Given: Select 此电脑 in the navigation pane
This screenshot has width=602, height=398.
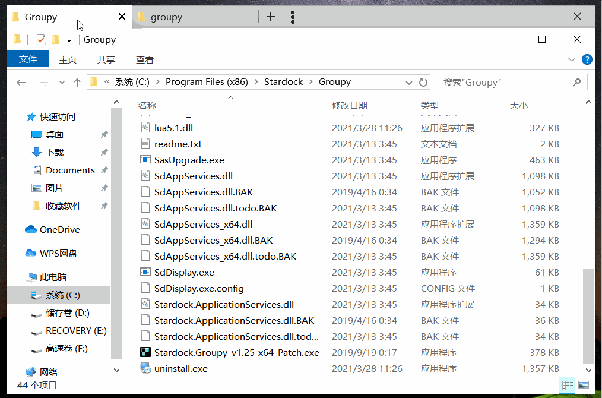Looking at the screenshot, I should [47, 277].
